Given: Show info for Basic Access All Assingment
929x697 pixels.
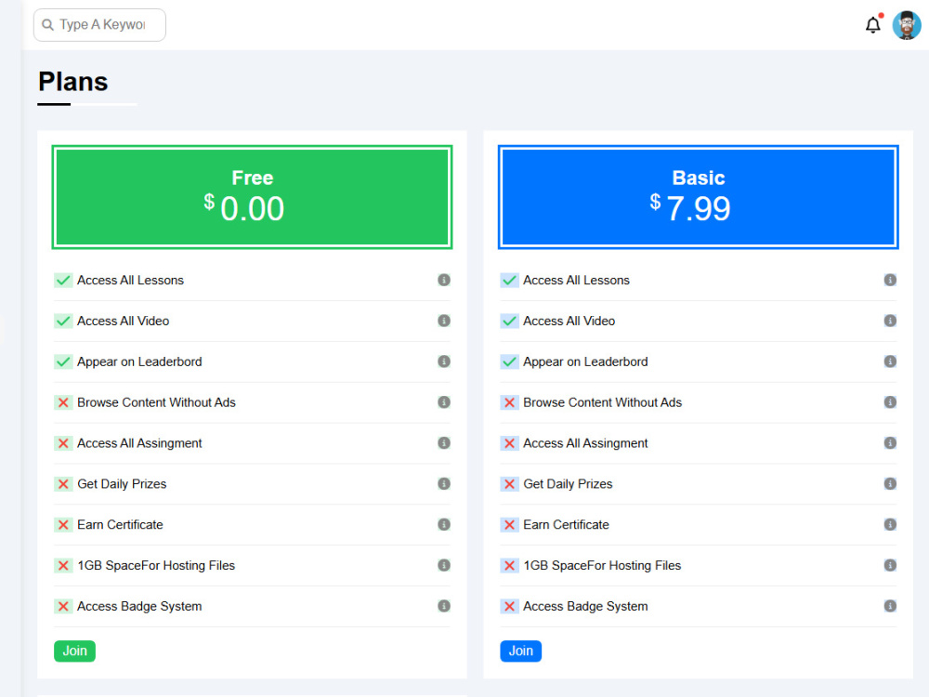Looking at the screenshot, I should click(890, 442).
